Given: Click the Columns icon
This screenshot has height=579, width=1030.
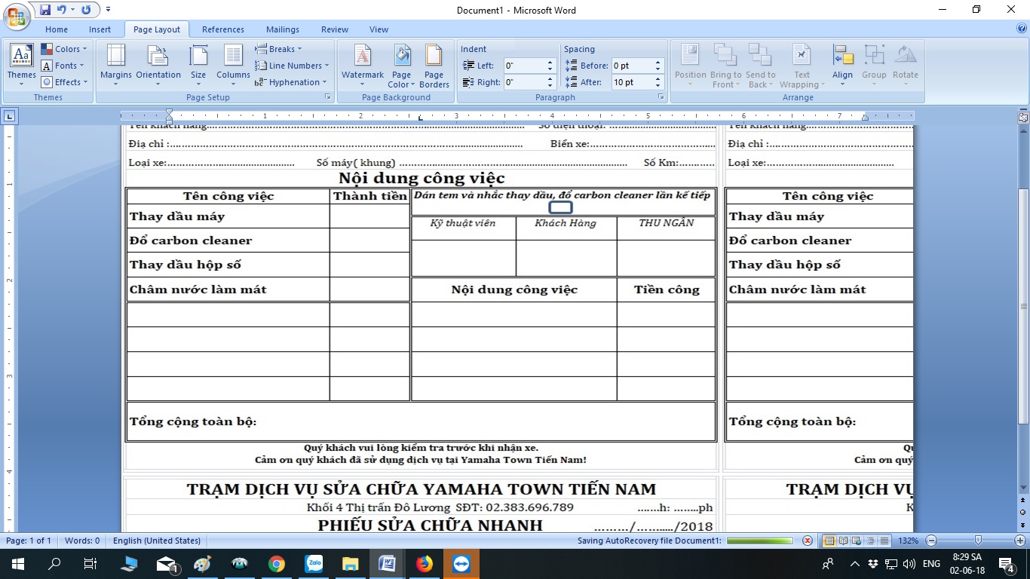Looking at the screenshot, I should 233,63.
